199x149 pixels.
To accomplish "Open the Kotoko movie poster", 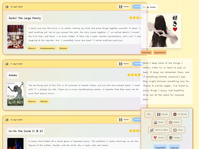I will [x=15, y=94].
